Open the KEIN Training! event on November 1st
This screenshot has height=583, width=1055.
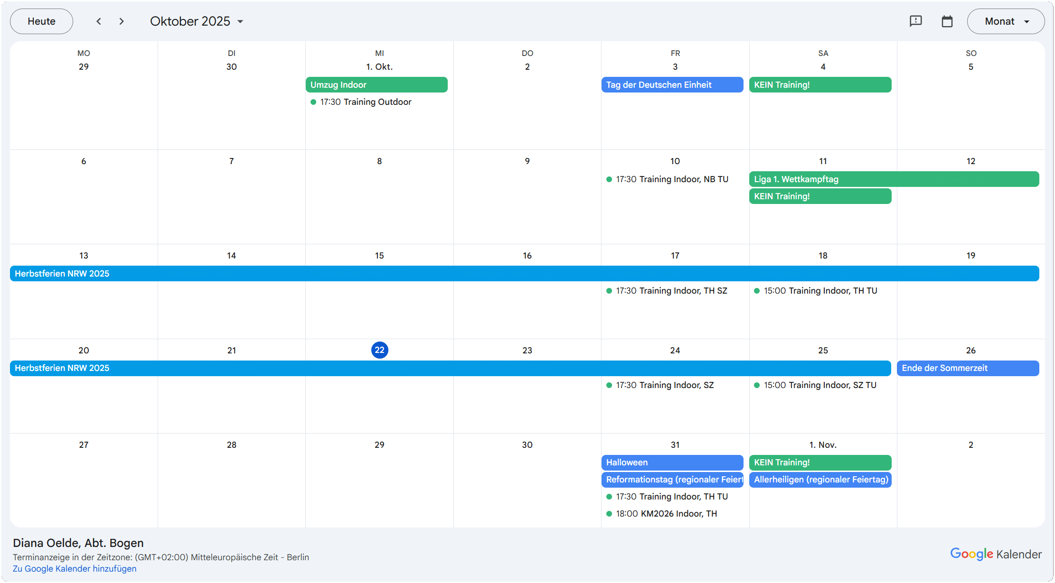click(x=820, y=462)
